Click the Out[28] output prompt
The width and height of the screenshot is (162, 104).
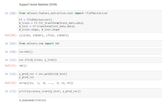pos(10,35)
